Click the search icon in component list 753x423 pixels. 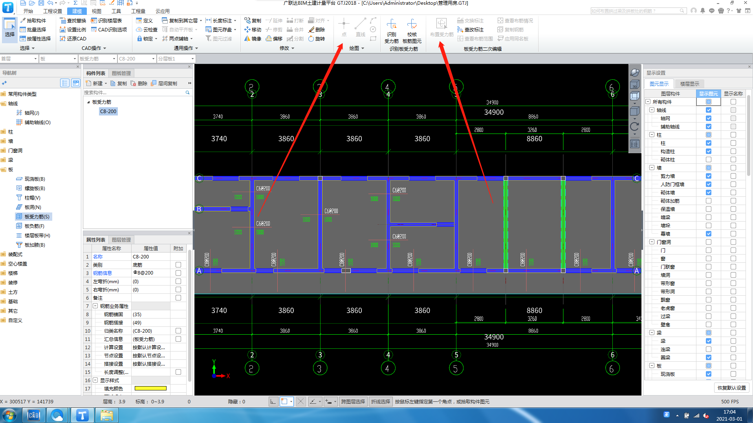pyautogui.click(x=187, y=93)
